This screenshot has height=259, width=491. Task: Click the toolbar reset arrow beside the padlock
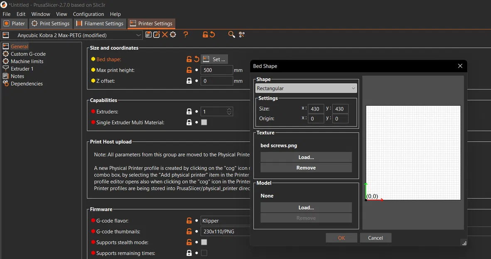(212, 35)
